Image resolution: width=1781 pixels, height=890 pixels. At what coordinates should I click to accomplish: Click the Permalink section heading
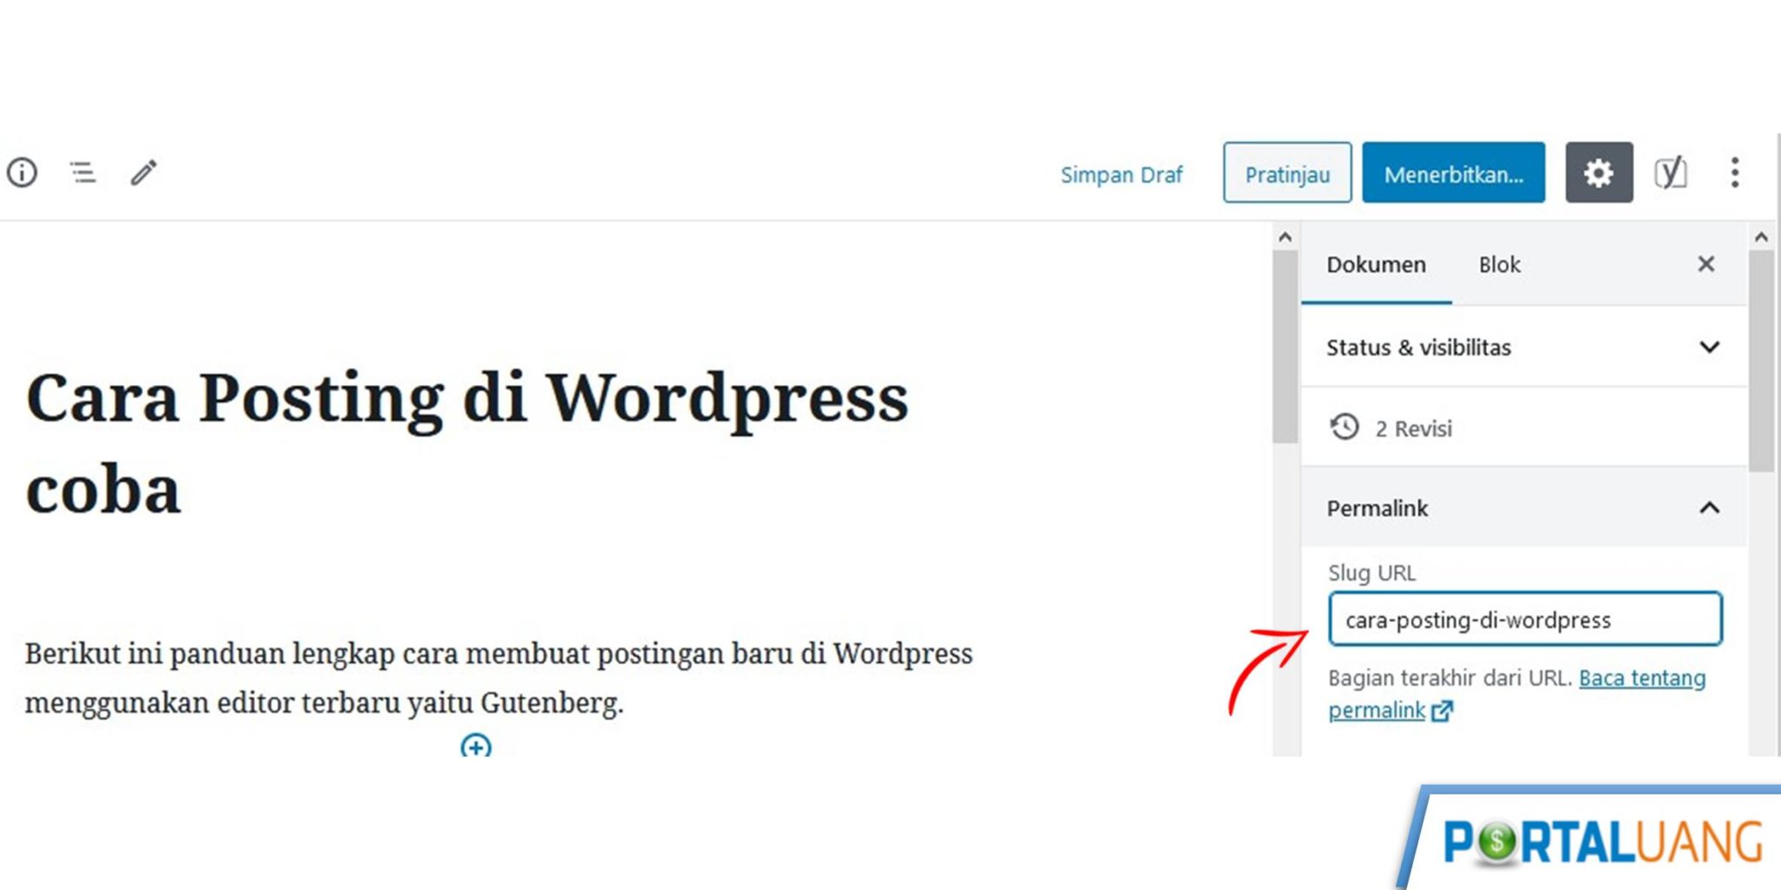pyautogui.click(x=1377, y=508)
